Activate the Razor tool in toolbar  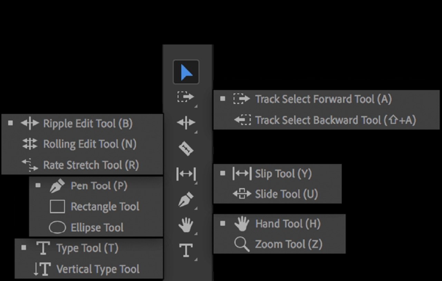(186, 149)
